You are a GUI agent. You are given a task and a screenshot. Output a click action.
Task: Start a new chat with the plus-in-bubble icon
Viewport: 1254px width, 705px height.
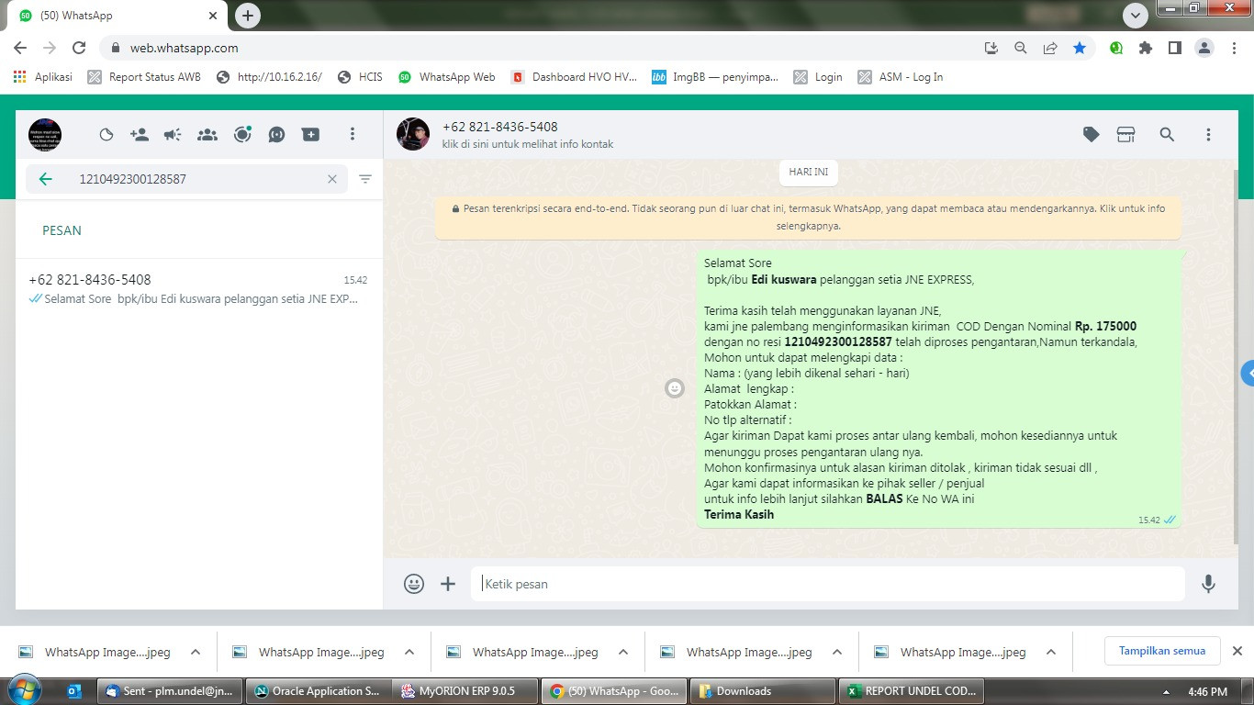point(311,134)
